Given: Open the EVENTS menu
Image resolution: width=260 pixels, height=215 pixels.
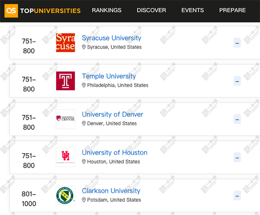Looking at the screenshot, I should [x=192, y=10].
